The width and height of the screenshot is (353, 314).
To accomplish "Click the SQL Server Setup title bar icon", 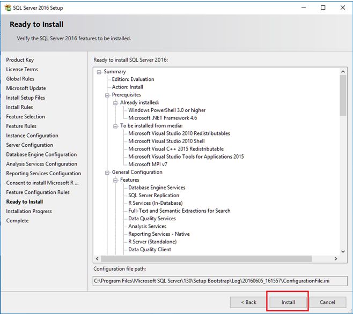I will click(7, 8).
